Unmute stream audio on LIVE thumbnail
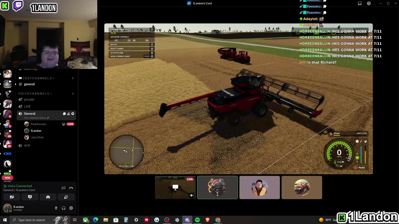Image resolution: width=399 pixels, height=224 pixels. [192, 195]
